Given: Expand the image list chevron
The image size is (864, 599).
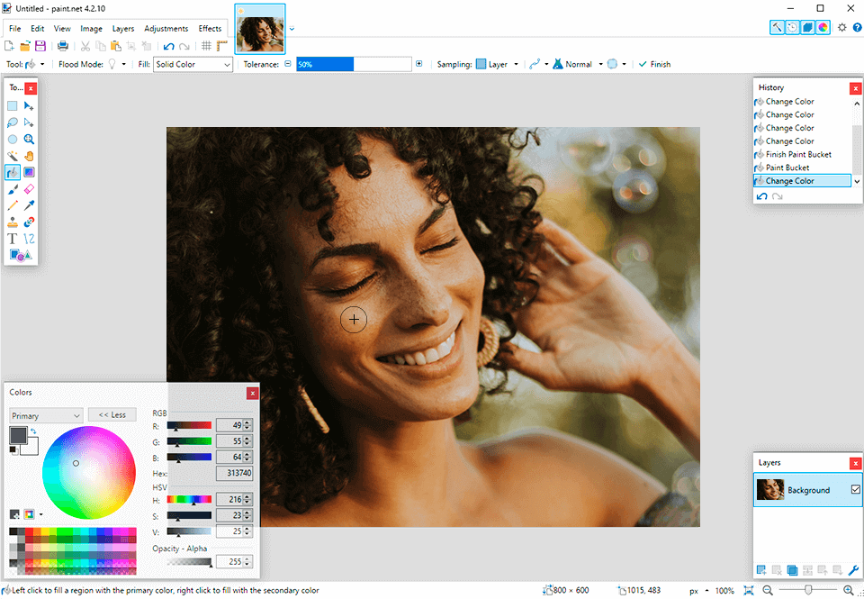Looking at the screenshot, I should tap(292, 29).
